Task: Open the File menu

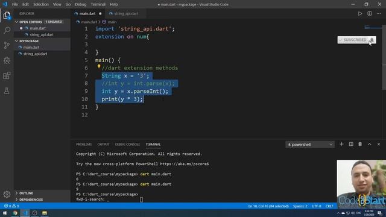Action: 15,4
